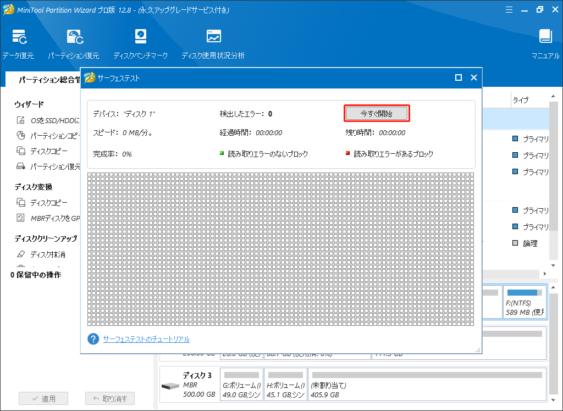
Task: Click the green no-read-error block legend swatch
Action: 222,153
